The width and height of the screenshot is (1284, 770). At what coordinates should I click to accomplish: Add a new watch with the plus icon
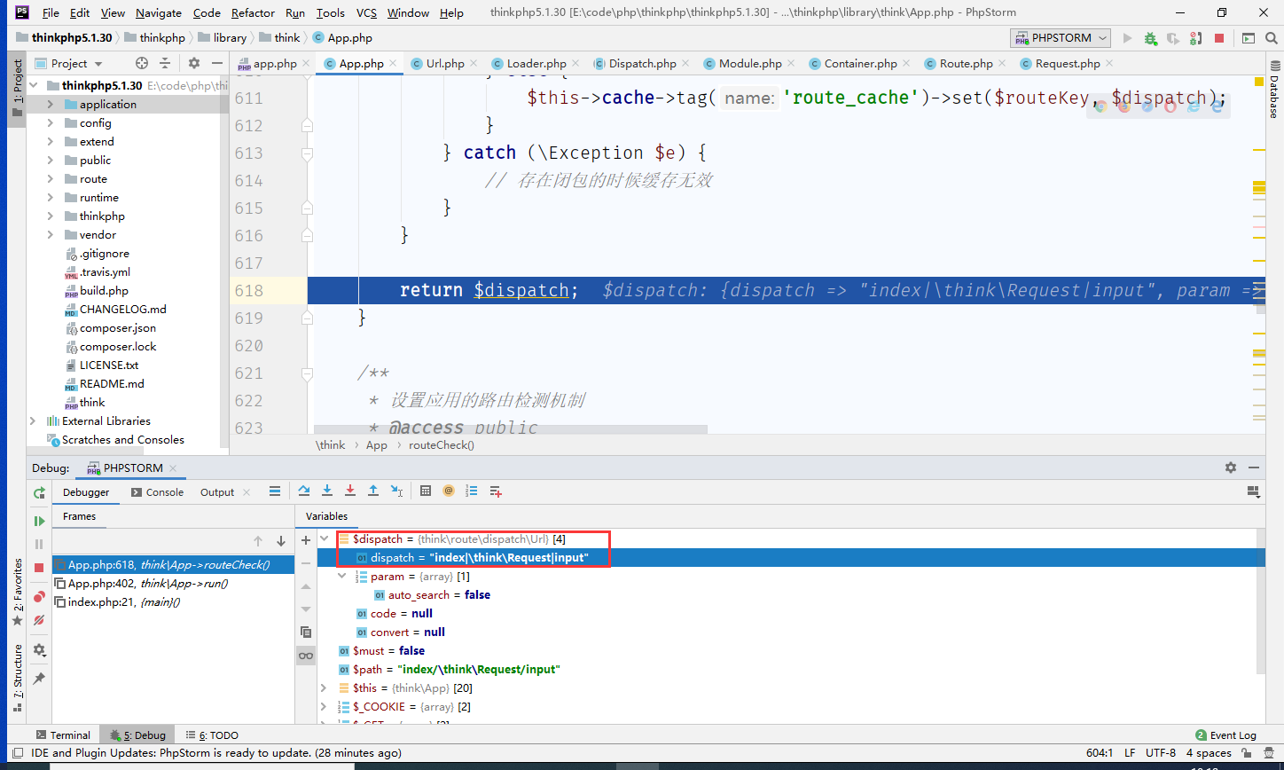[x=306, y=539]
